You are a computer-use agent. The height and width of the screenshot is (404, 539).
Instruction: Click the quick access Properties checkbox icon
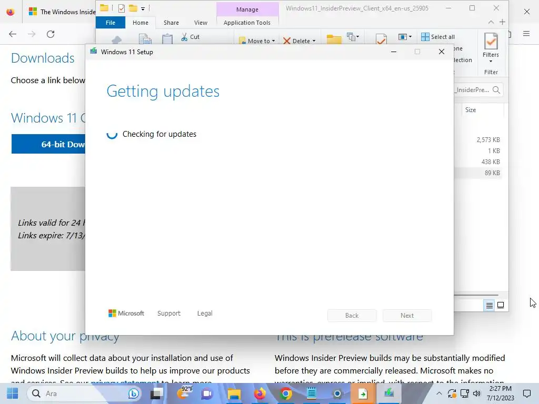[122, 8]
